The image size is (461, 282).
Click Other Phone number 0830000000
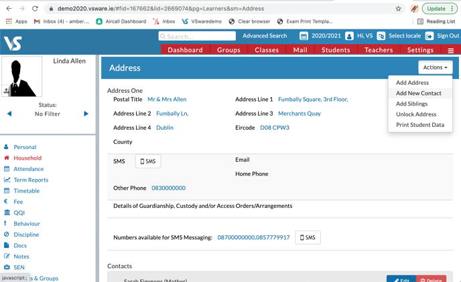168,188
